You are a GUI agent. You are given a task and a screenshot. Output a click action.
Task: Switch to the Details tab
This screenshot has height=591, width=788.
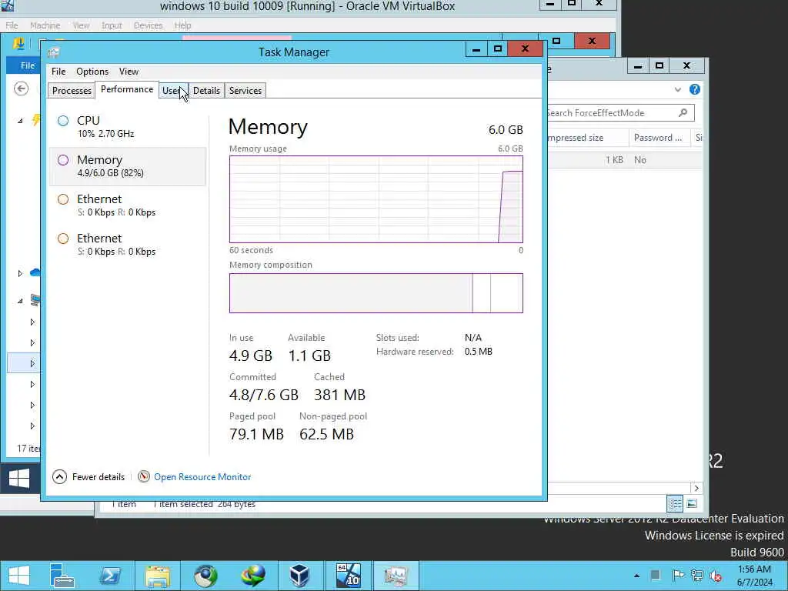[206, 91]
